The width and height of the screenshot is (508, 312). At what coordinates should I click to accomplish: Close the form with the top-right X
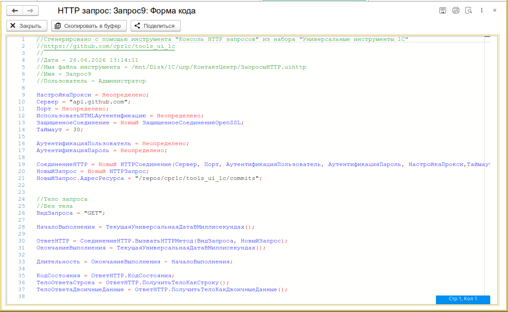click(x=495, y=10)
